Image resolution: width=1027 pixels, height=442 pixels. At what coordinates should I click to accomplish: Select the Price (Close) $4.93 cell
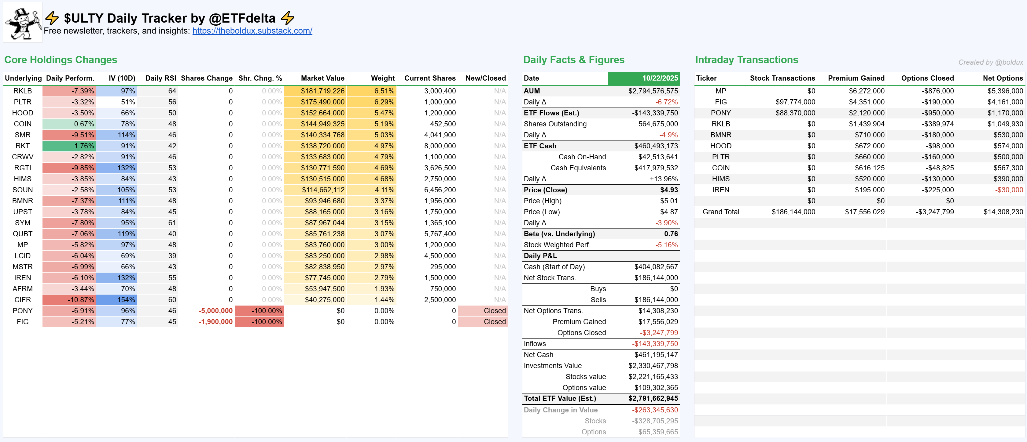668,190
